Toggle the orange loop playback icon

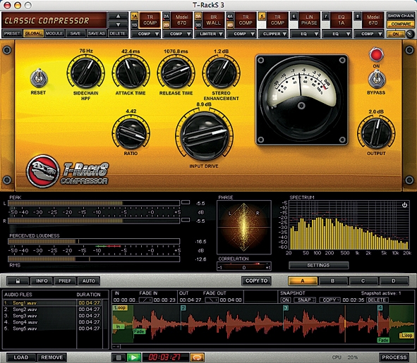tap(197, 357)
